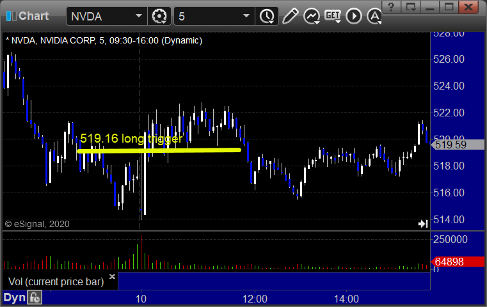The width and height of the screenshot is (487, 307).
Task: Click the eSignal, 2020 copyright text
Action: point(37,224)
